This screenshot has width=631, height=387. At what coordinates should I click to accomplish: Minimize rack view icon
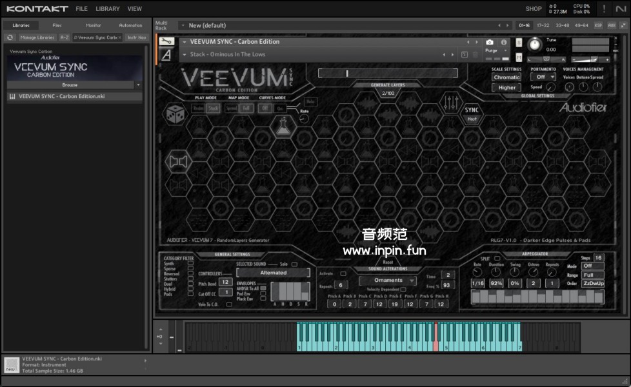pos(623,25)
